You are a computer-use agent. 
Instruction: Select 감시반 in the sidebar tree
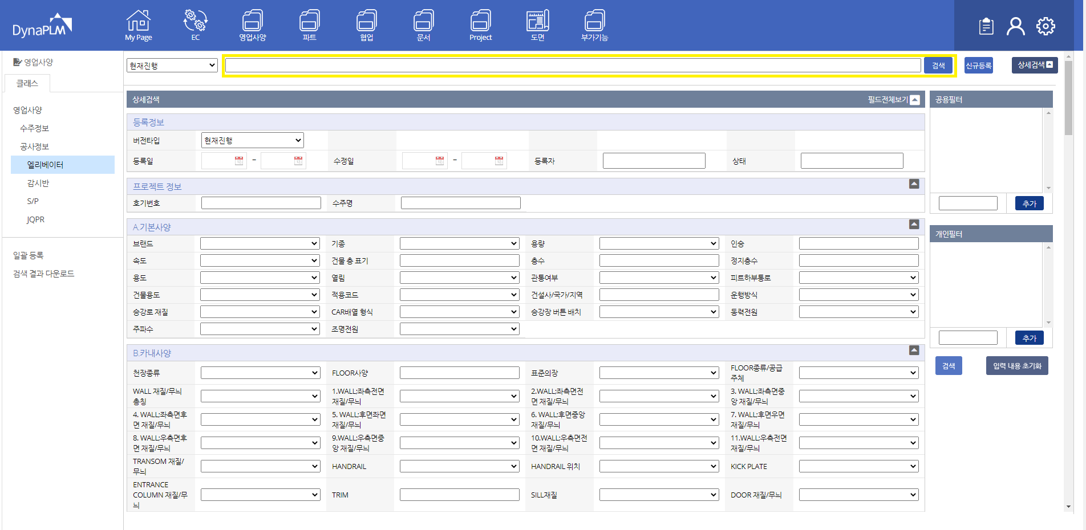pos(38,183)
